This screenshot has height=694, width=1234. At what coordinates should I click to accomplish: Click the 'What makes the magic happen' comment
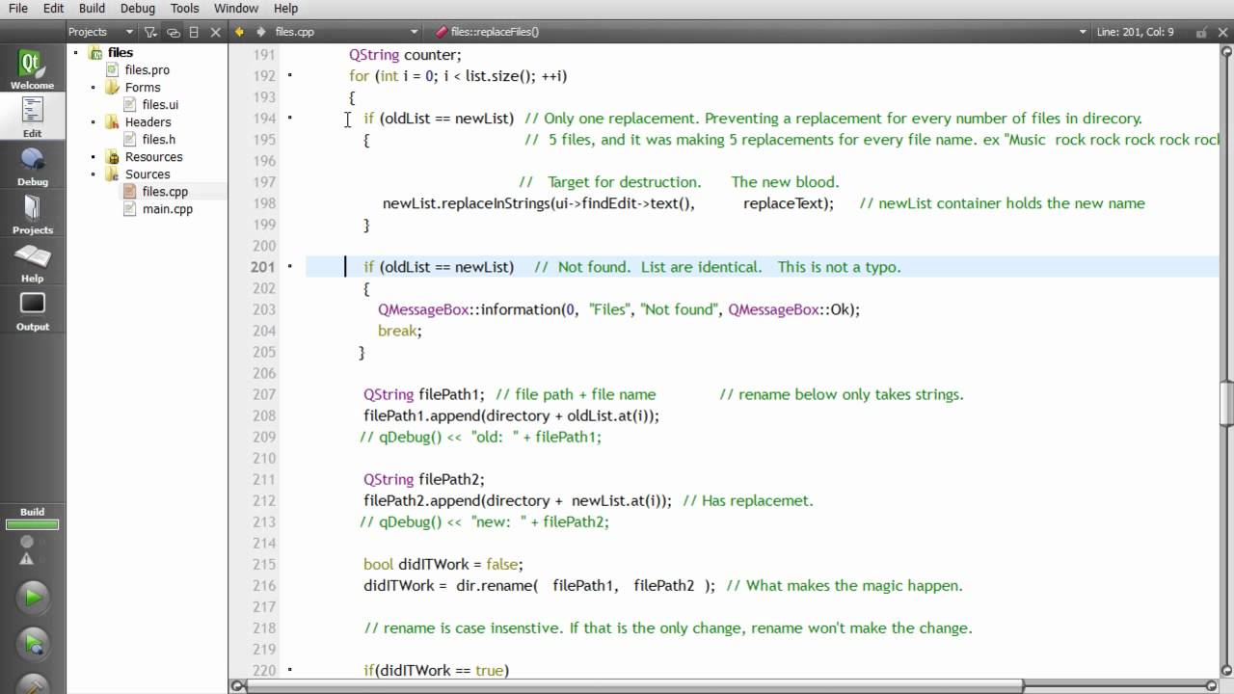845,585
